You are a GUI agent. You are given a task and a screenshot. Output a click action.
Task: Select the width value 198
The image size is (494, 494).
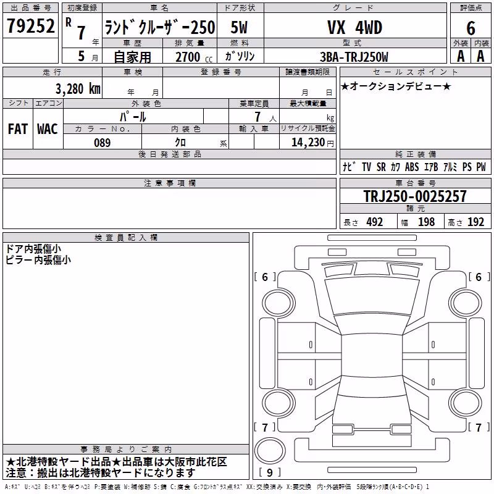point(426,222)
